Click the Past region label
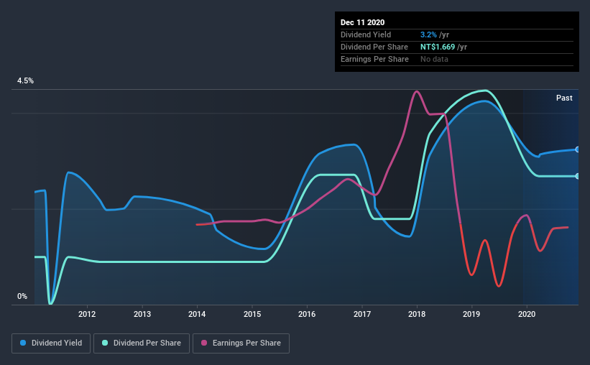590x365 pixels. [x=564, y=98]
